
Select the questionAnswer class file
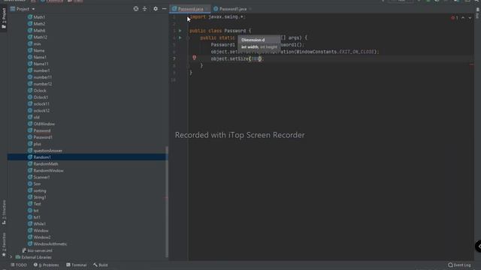click(x=45, y=151)
